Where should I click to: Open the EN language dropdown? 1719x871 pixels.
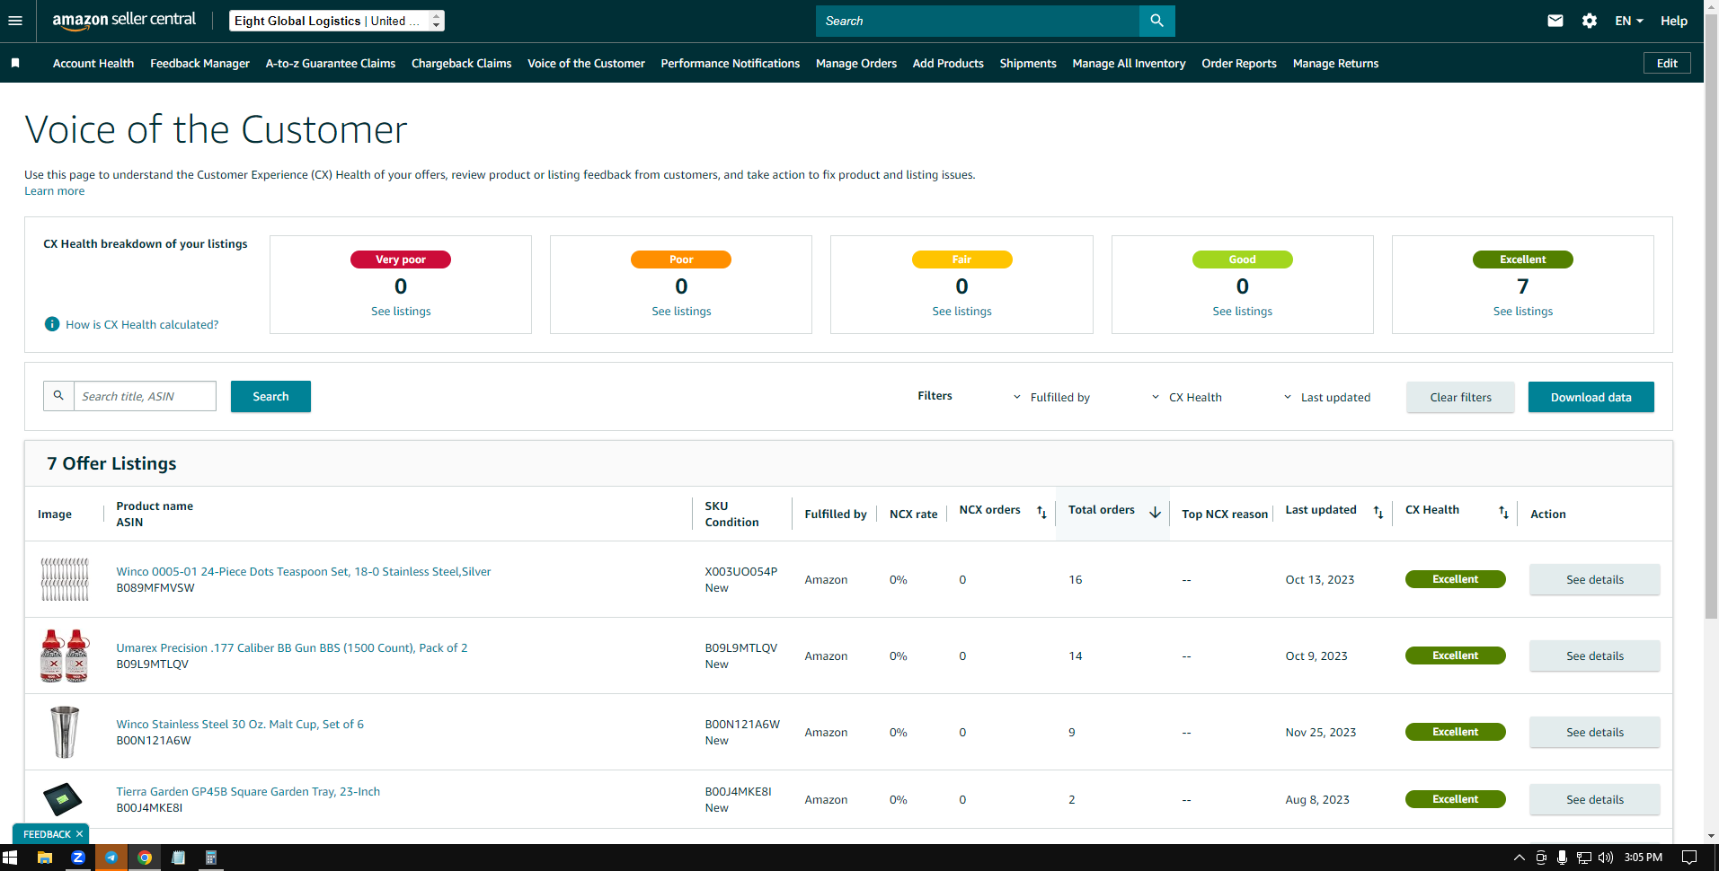coord(1628,21)
